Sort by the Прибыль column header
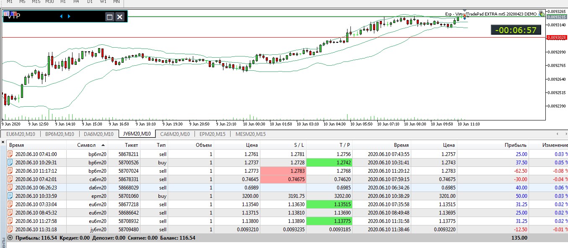 493,145
